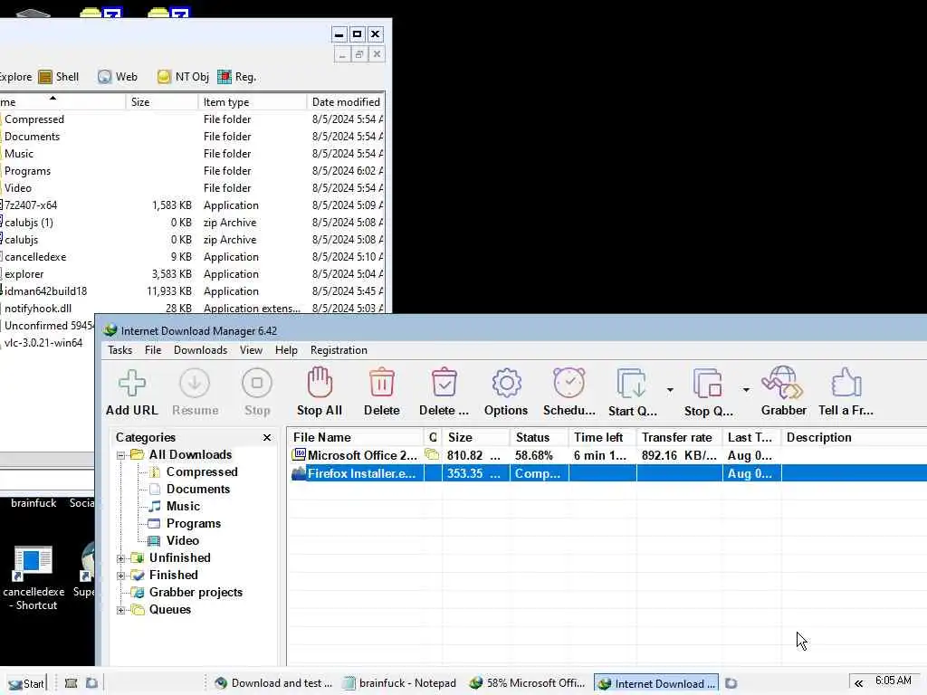
Task: Sort file list by Item type
Action: [252, 101]
